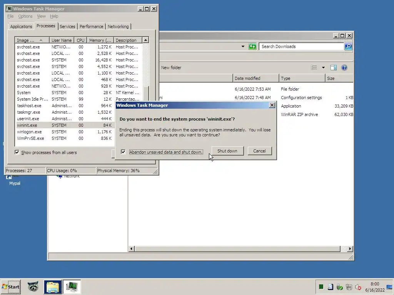Screen dimensions: 394x295
Task: Sort by Size column in Explorer
Action: coord(339,78)
